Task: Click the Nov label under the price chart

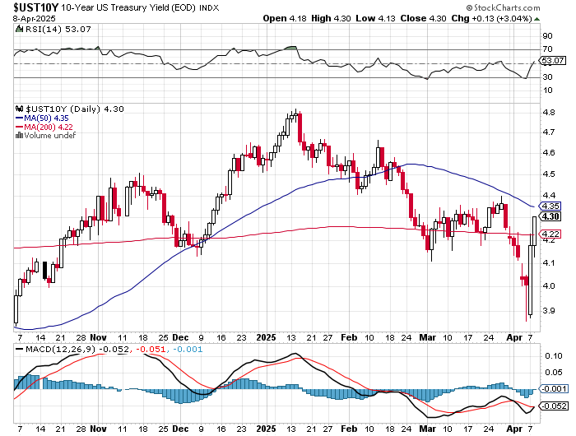Action: pyautogui.click(x=99, y=337)
